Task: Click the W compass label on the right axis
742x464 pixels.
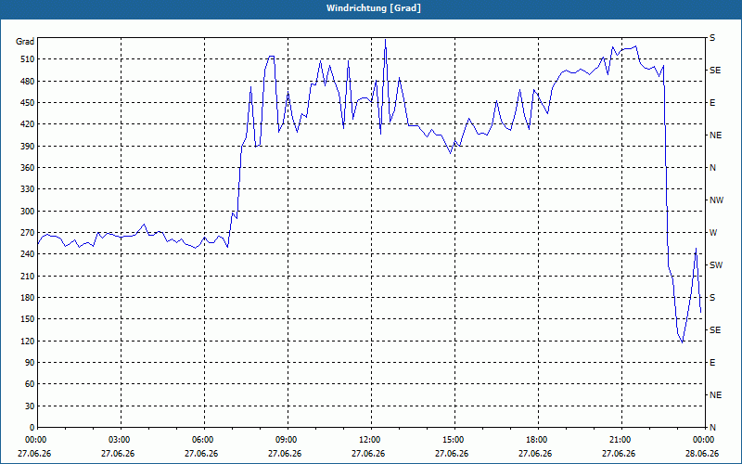Action: tap(713, 233)
